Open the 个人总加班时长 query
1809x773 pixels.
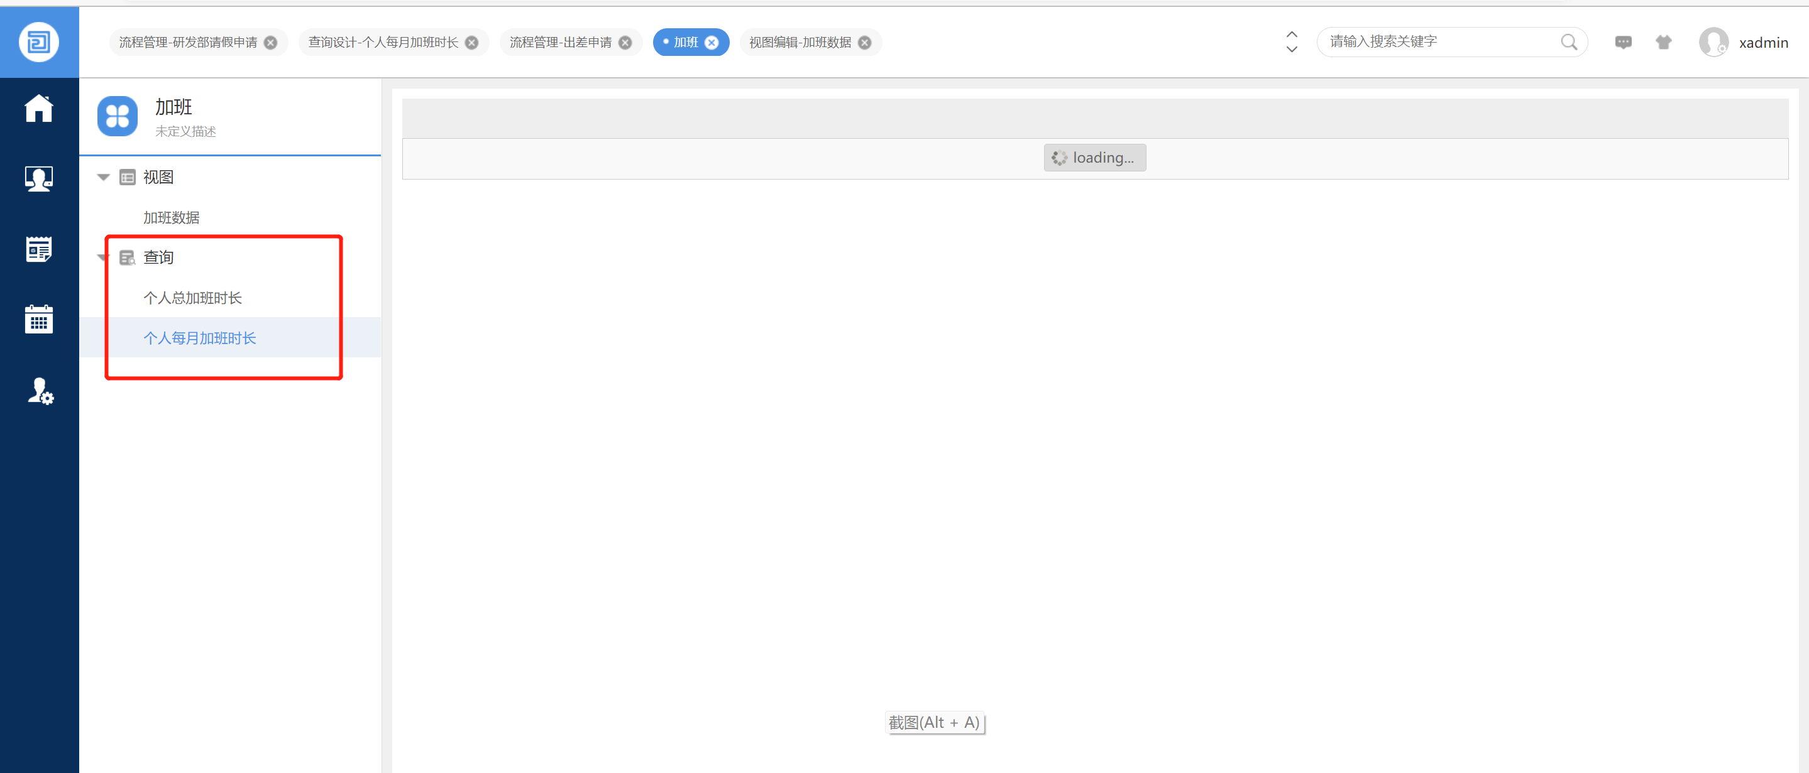[x=192, y=298]
